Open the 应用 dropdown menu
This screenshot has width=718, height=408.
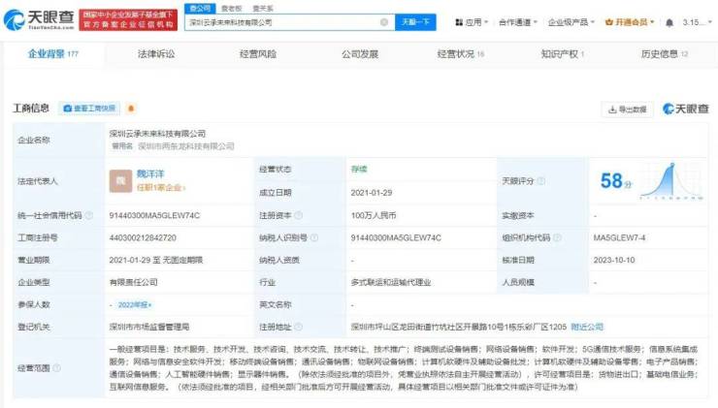474,21
